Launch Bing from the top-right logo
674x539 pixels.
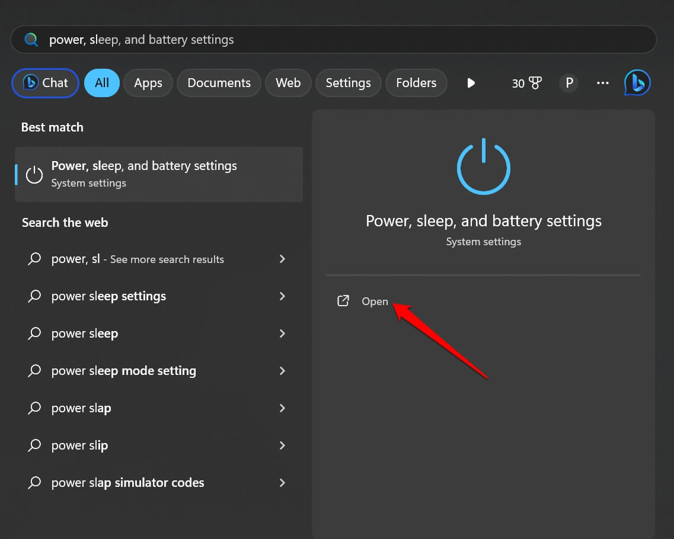[637, 83]
